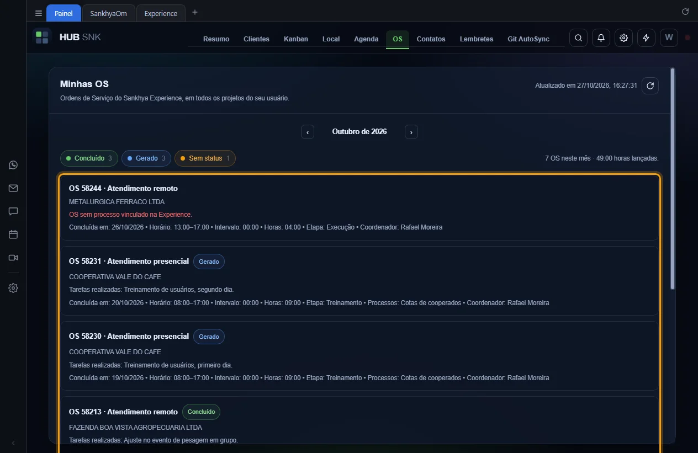Image resolution: width=698 pixels, height=453 pixels.
Task: Collapse the left sidebar with the arrow
Action: click(13, 443)
